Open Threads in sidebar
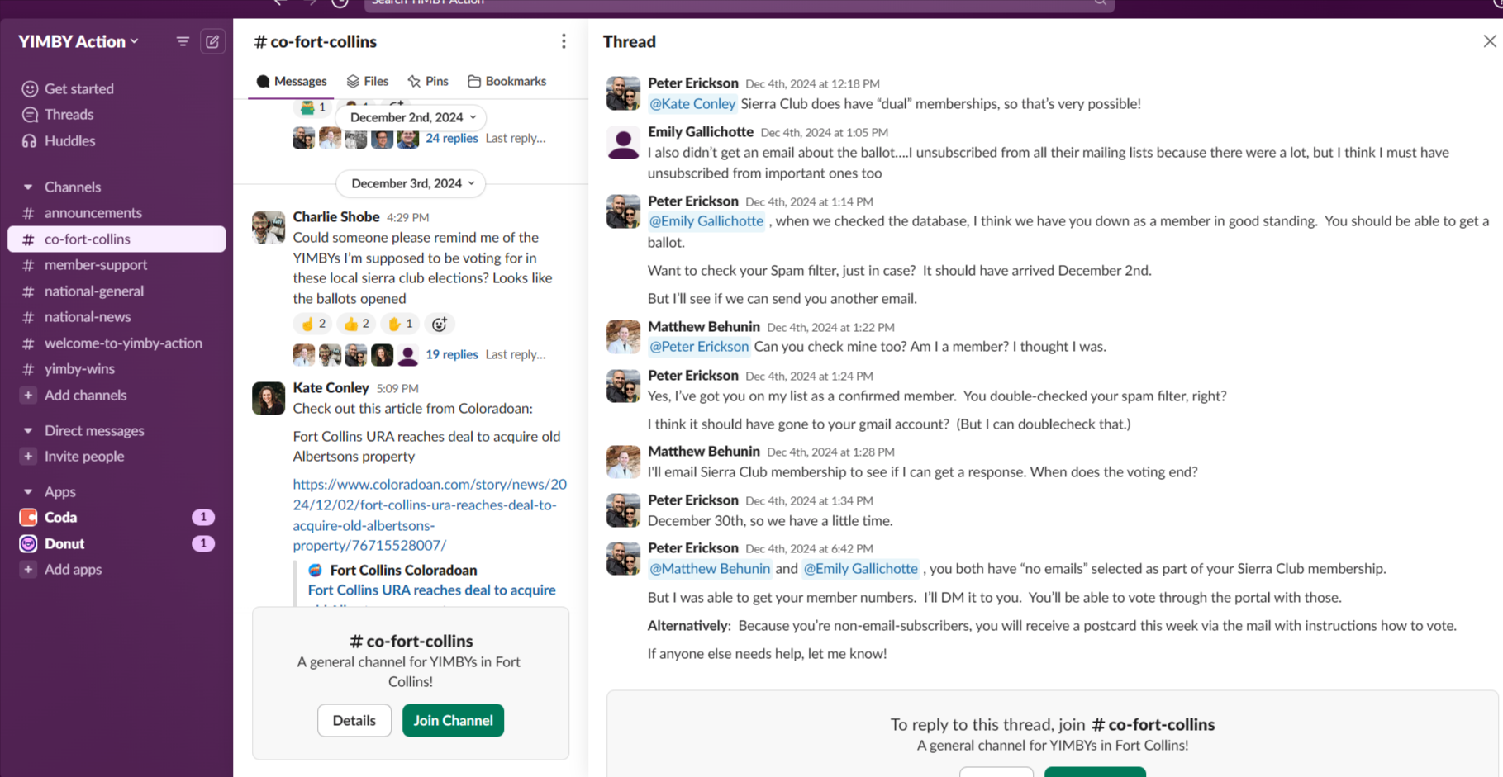This screenshot has width=1503, height=777. point(69,115)
